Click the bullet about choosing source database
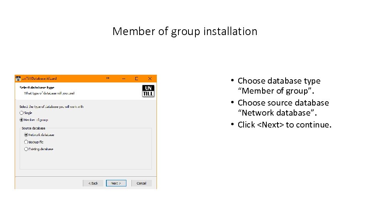The width and height of the screenshot is (370, 208). (283, 107)
